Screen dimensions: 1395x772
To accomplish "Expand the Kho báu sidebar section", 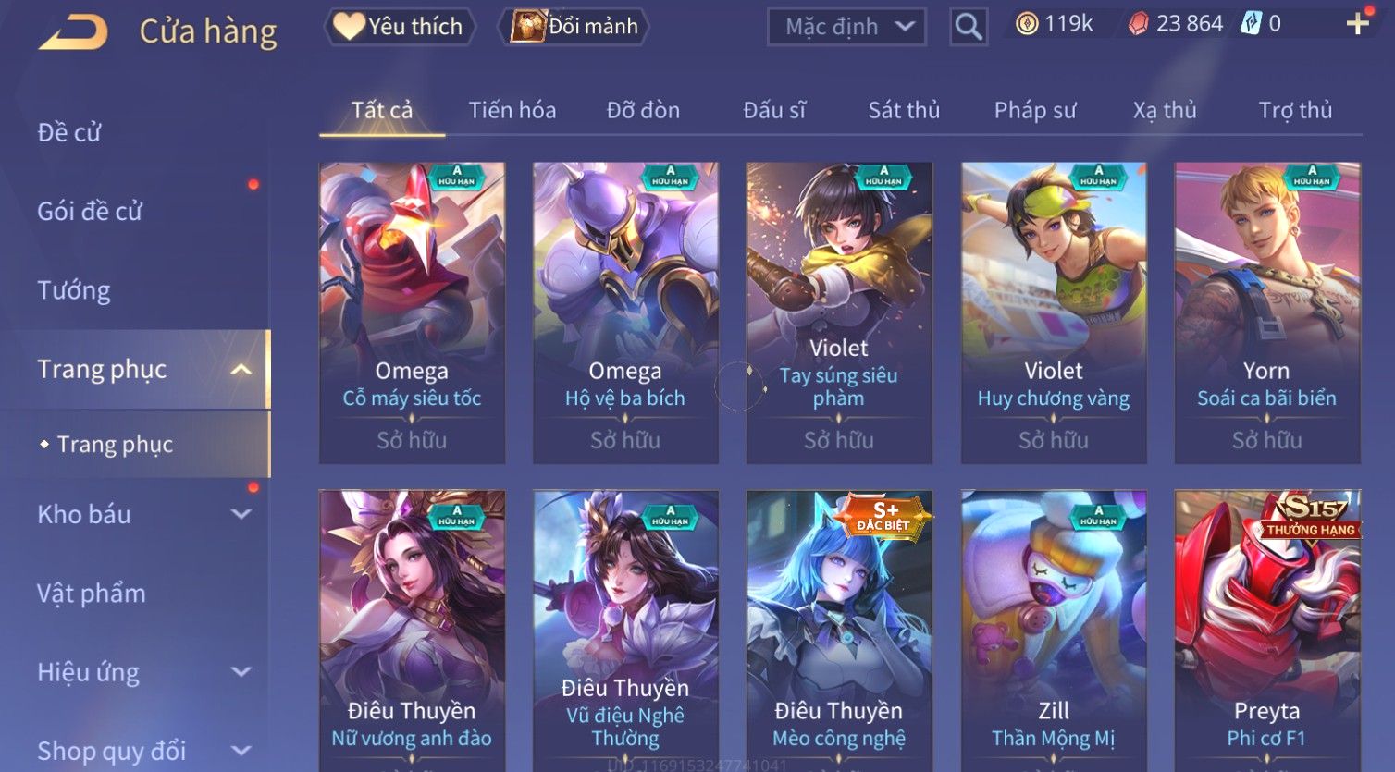I will (x=241, y=514).
